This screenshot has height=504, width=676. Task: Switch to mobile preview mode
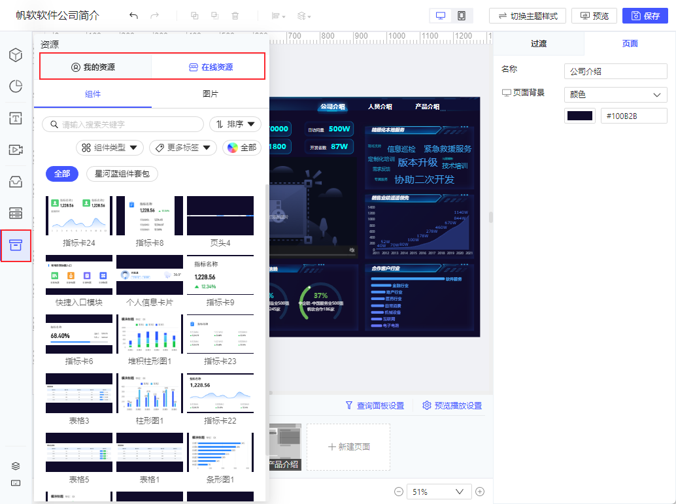462,15
